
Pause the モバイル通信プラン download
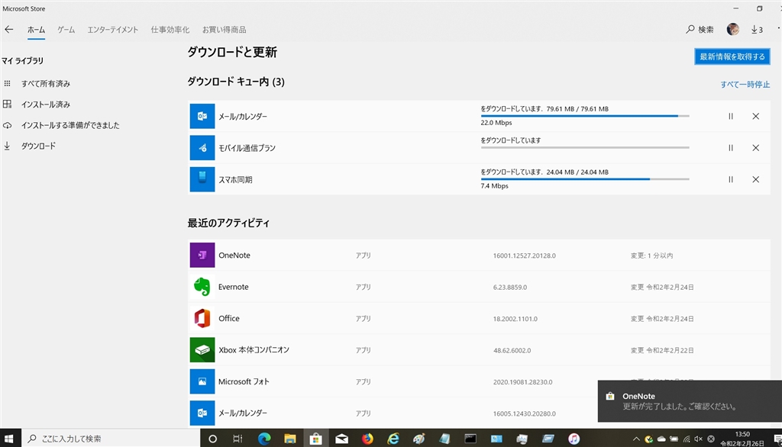[731, 148]
